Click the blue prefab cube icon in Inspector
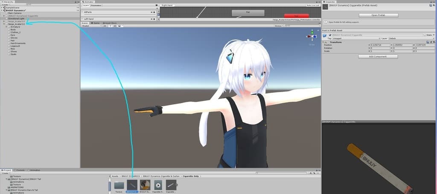The height and width of the screenshot is (194, 437). [x=325, y=35]
